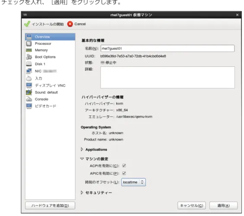This screenshot has width=244, height=216.
Task: Open the 時刻のオフセット localtime dropdown
Action: coord(134,182)
